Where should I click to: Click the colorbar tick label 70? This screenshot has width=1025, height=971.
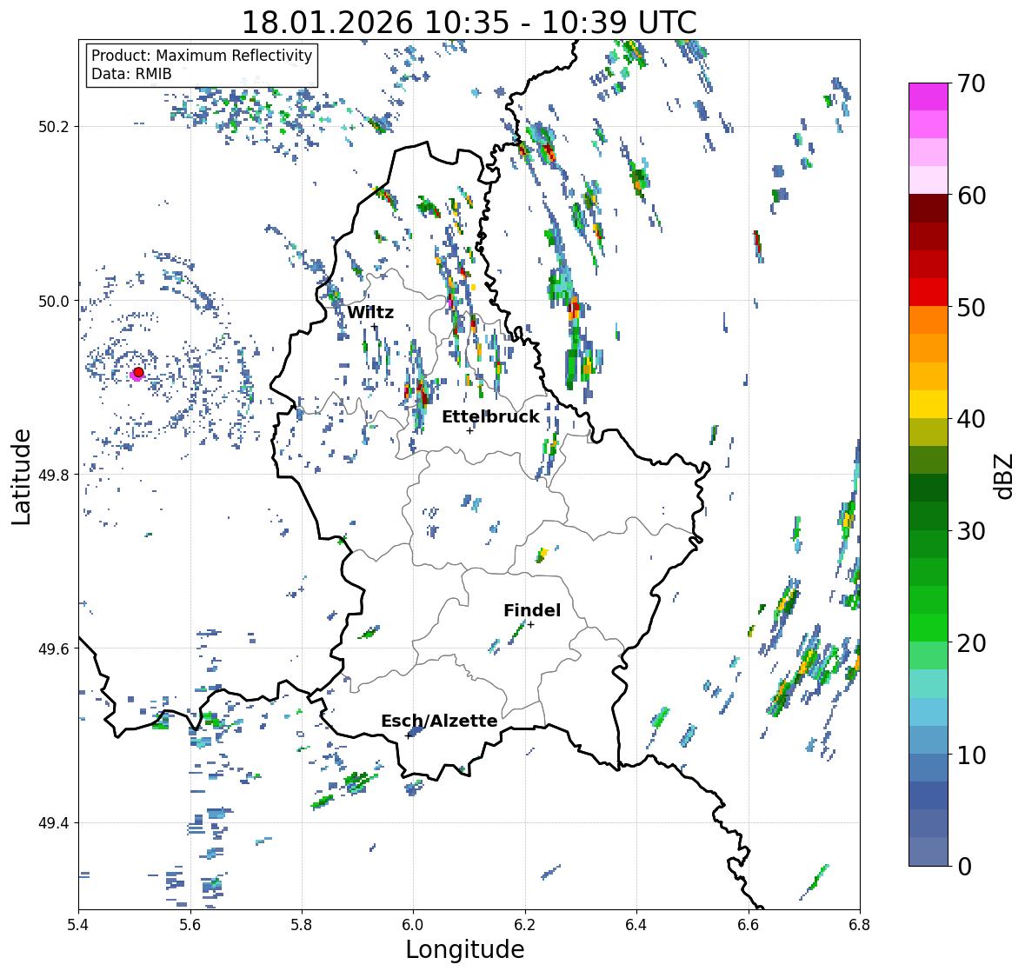pos(970,83)
